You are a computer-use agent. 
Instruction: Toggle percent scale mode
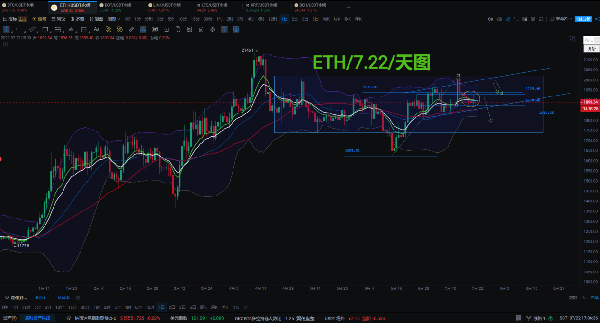[584, 297]
